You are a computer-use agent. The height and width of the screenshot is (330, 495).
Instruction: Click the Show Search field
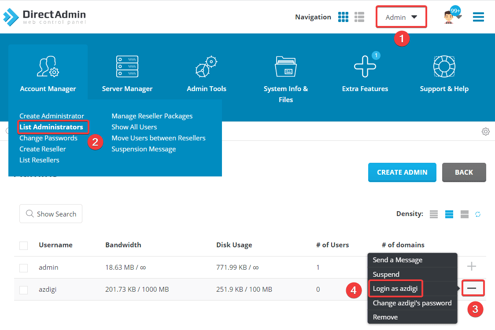[51, 214]
